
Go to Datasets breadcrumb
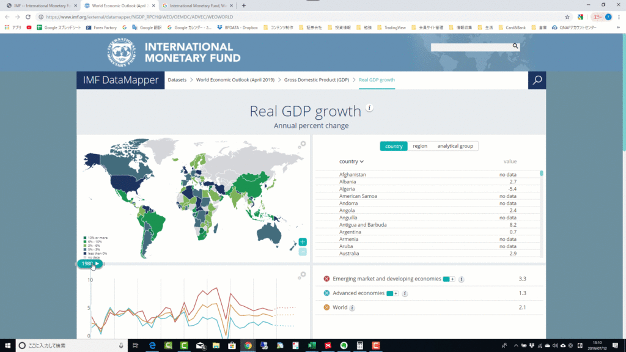[x=177, y=80]
